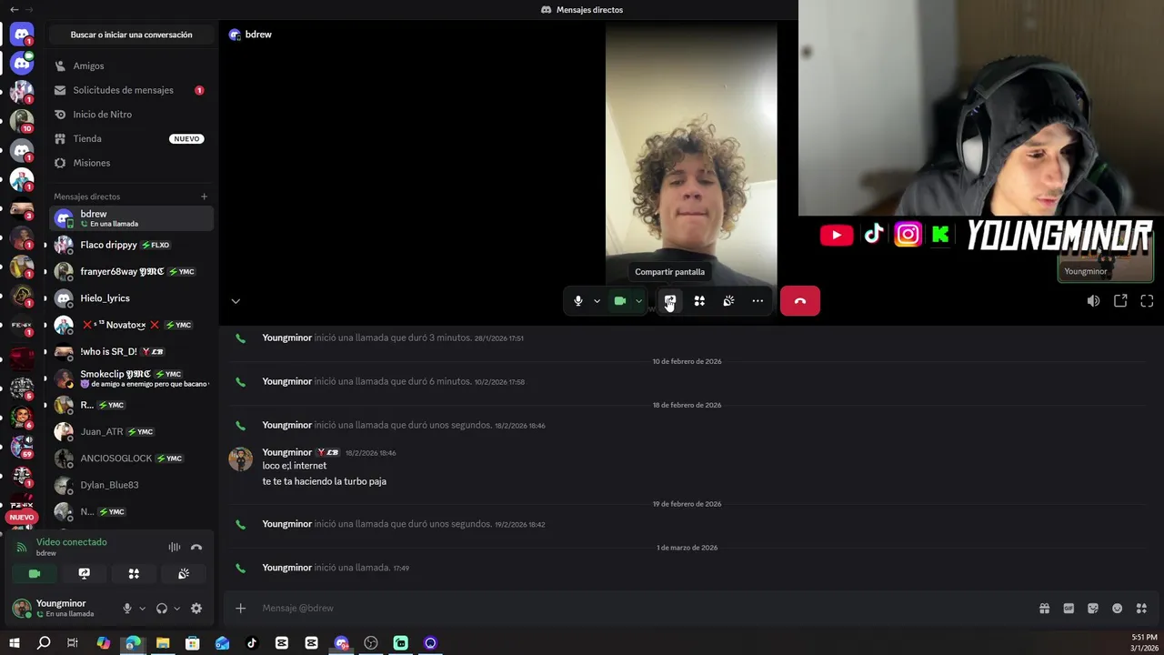
Task: Open Hielo_lyrics conversation
Action: tap(131, 298)
